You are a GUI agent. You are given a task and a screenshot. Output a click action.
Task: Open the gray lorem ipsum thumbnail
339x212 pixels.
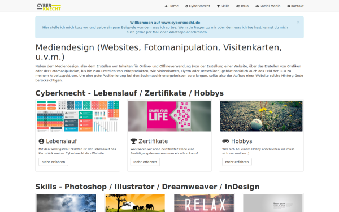coord(273,203)
